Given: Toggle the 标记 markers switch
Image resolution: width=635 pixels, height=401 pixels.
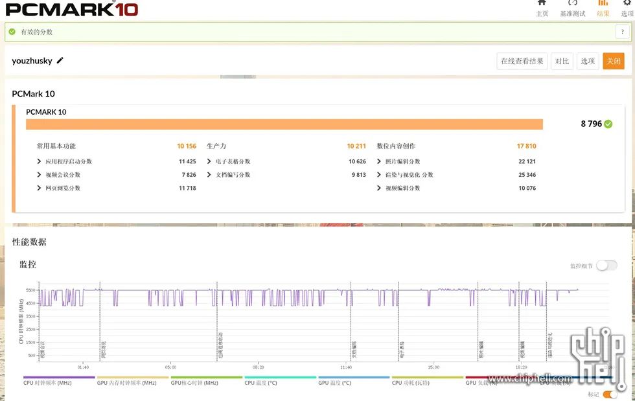Looking at the screenshot, I should 610,394.
